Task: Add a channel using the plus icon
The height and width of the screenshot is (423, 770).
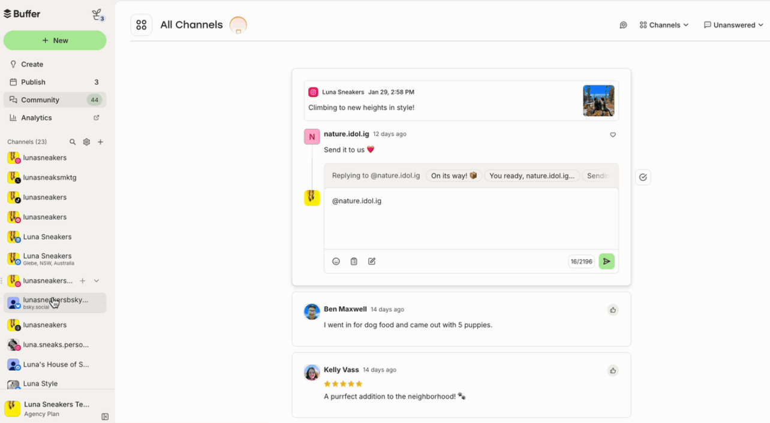Action: [x=101, y=142]
